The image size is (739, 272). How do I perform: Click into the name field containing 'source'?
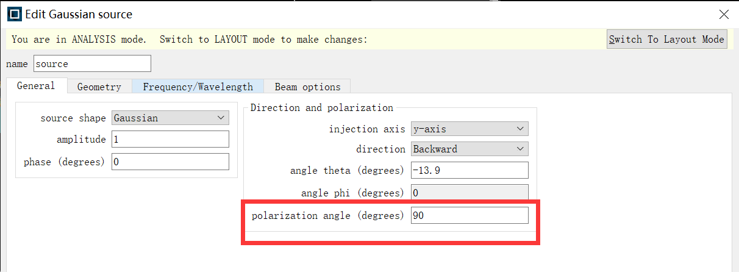[x=92, y=63]
